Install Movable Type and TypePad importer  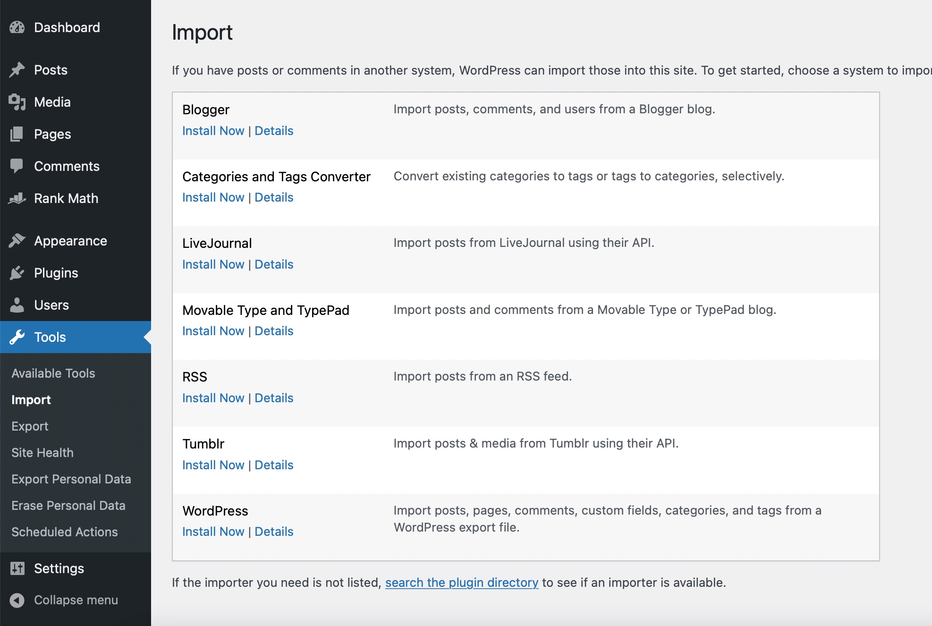(x=213, y=331)
